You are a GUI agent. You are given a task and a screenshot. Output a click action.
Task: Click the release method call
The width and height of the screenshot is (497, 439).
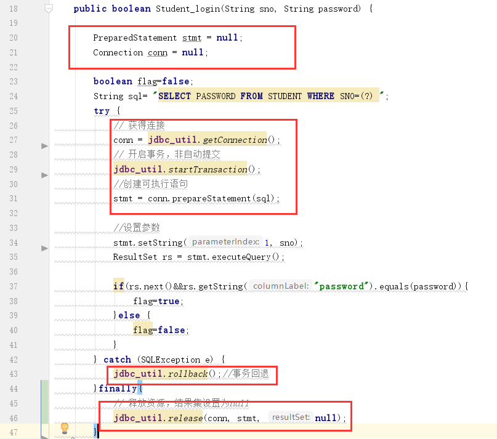pyautogui.click(x=185, y=419)
